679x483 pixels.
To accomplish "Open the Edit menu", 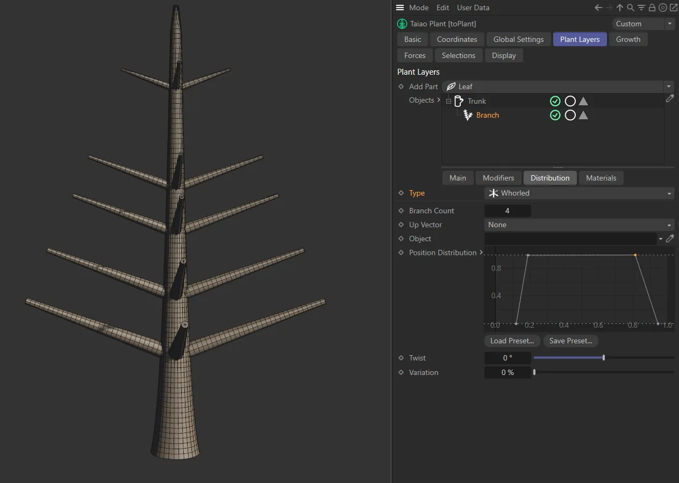I will point(442,8).
